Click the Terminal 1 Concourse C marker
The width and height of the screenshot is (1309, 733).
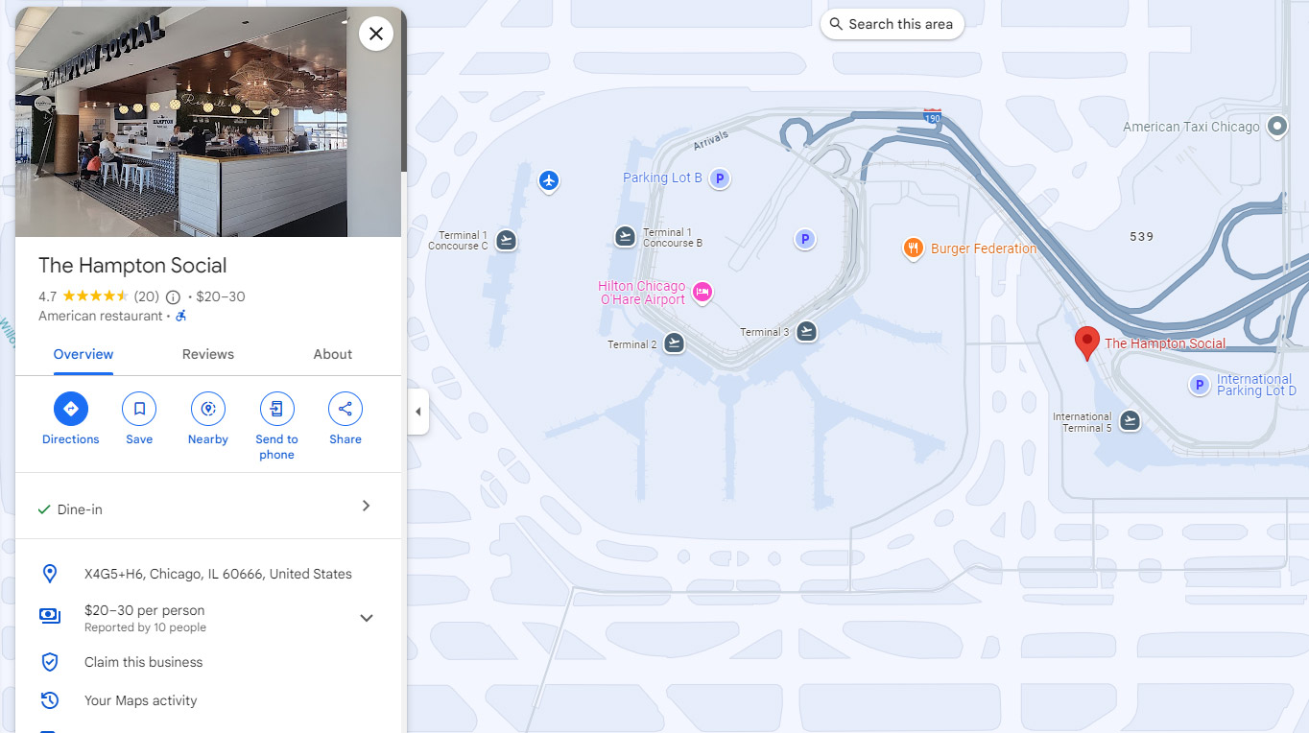pyautogui.click(x=507, y=240)
